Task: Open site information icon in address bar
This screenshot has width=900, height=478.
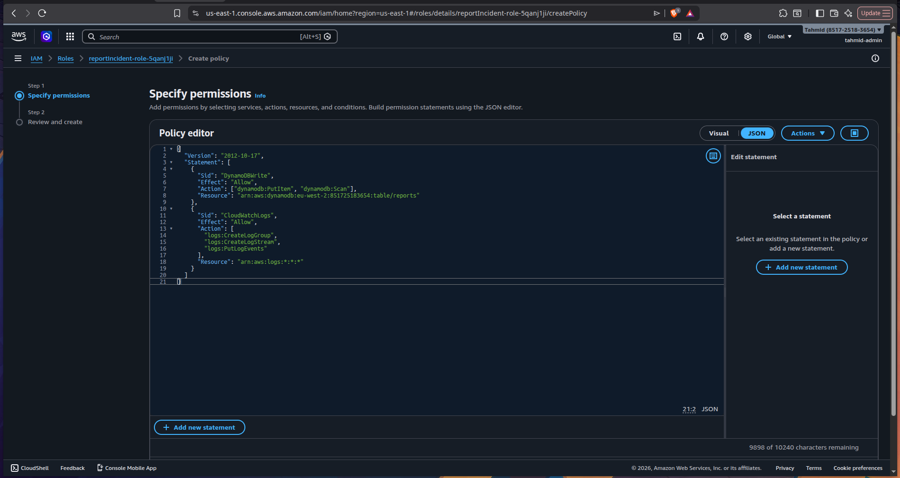Action: click(196, 13)
